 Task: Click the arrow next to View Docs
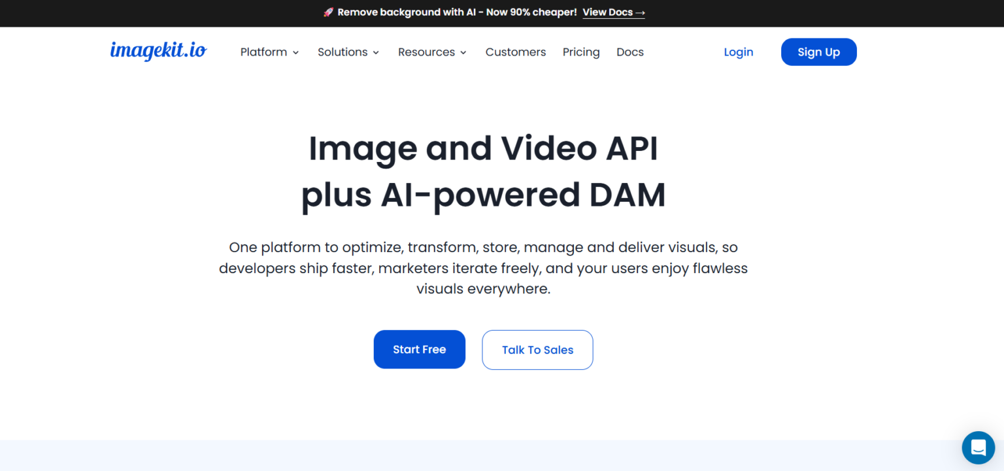pyautogui.click(x=640, y=12)
